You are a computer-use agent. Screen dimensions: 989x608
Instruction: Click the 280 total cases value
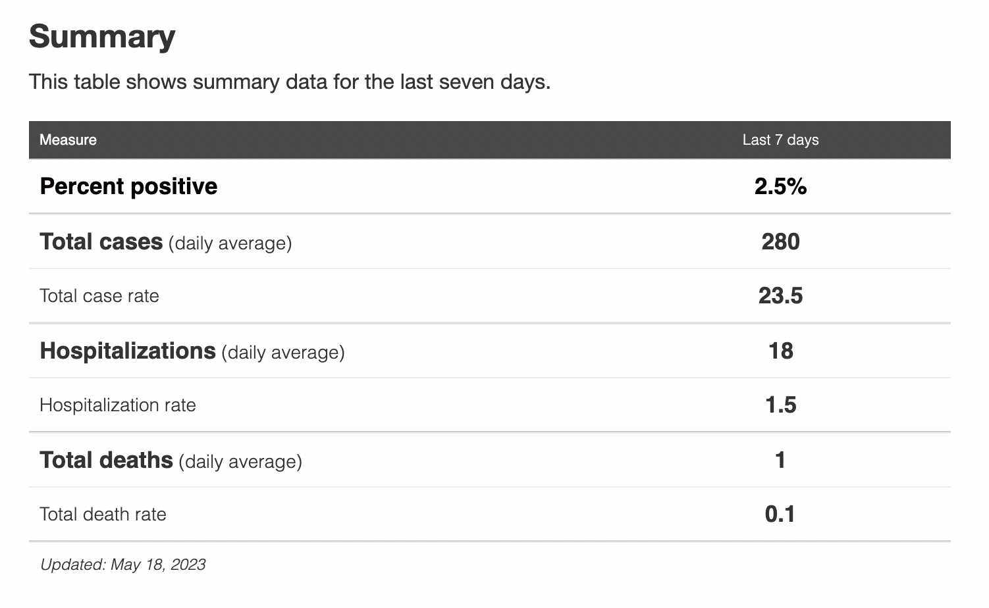coord(780,241)
